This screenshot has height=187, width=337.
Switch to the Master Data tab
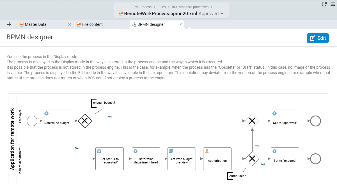coord(36,24)
